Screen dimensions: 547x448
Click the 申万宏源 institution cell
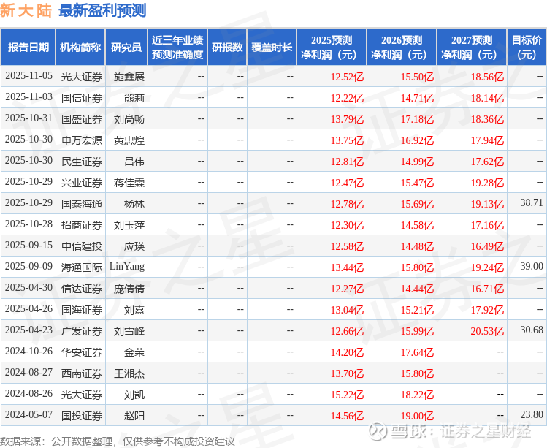[x=82, y=140]
